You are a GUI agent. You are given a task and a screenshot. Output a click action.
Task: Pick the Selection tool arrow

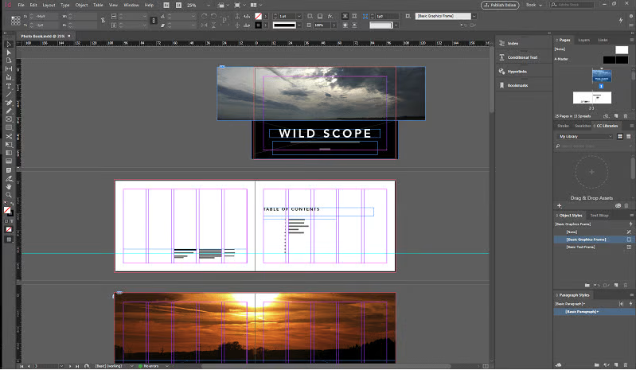(x=9, y=45)
